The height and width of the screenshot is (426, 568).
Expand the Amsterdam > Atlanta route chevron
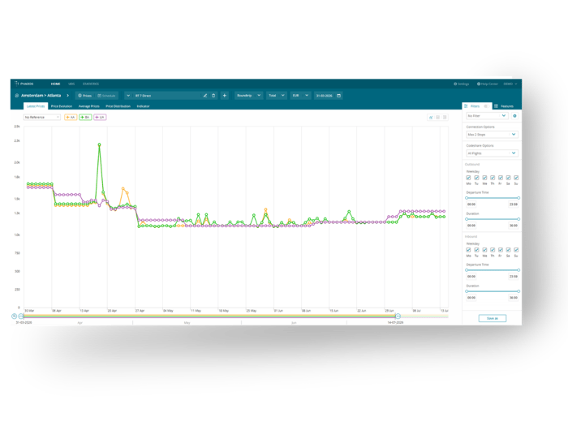[67, 96]
